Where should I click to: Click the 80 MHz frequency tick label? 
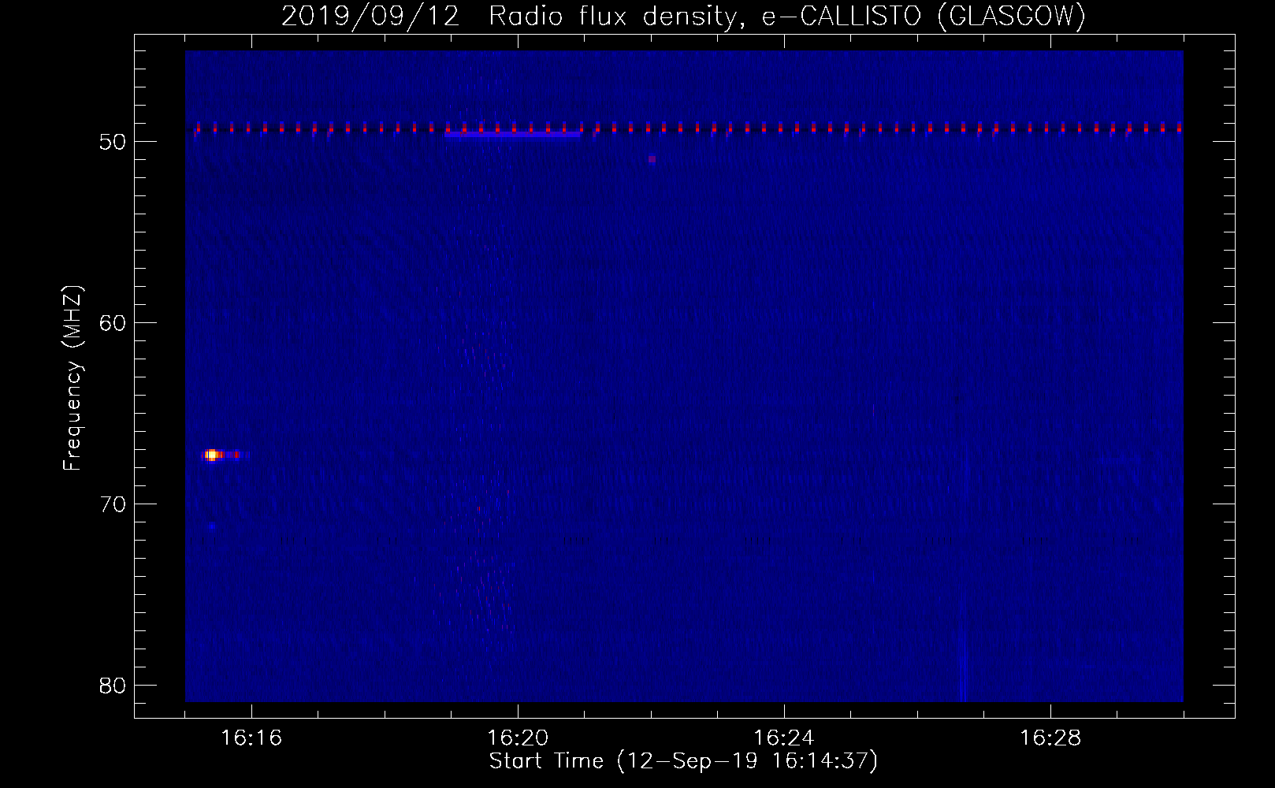[113, 686]
